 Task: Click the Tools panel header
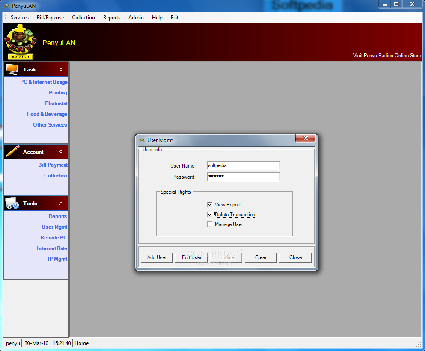[x=36, y=204]
